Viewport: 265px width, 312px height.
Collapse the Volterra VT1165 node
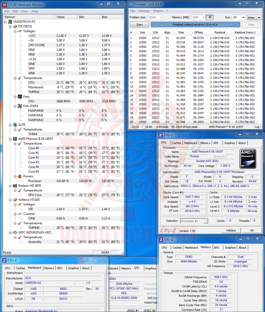point(10,200)
